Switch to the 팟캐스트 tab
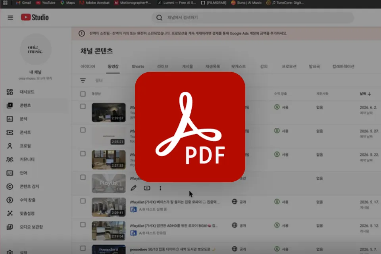The height and width of the screenshot is (254, 381). pos(239,66)
